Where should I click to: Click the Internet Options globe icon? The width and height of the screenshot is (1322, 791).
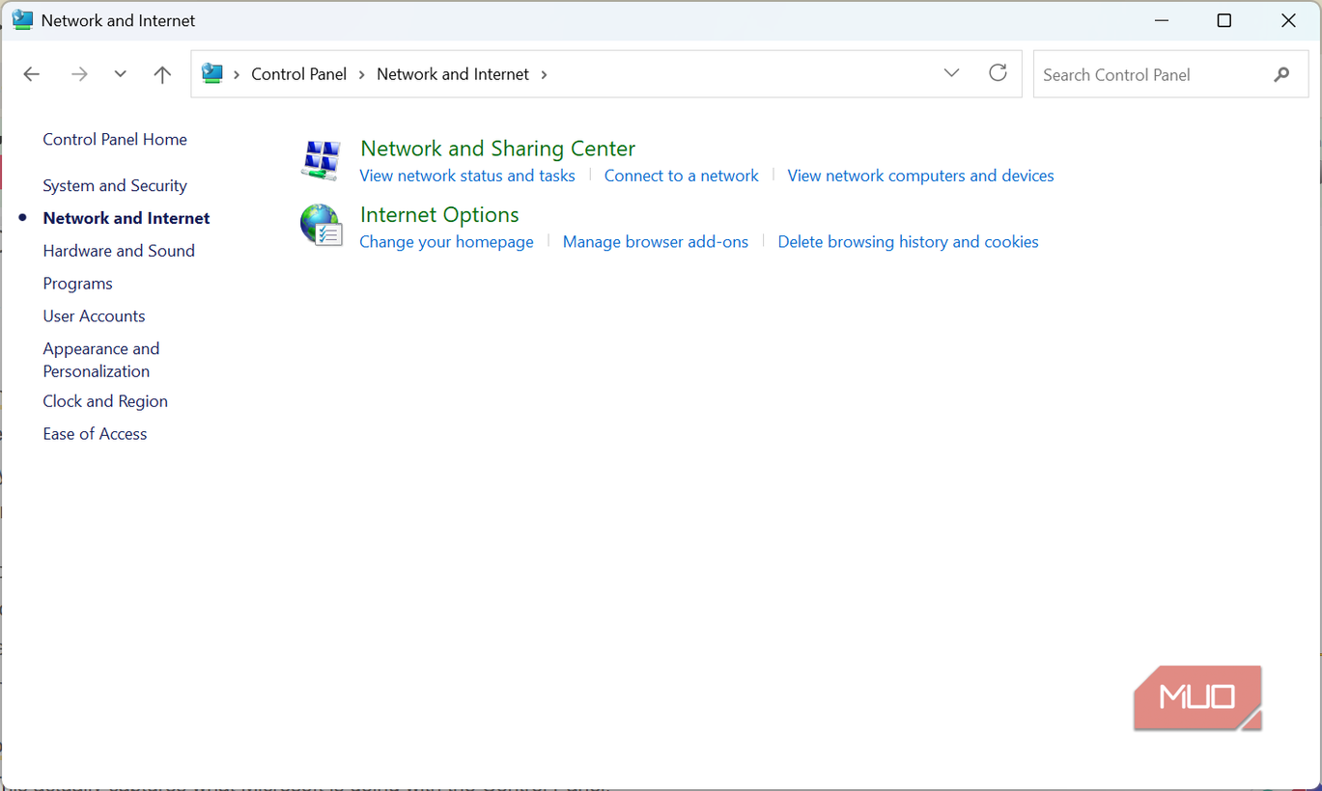click(321, 225)
